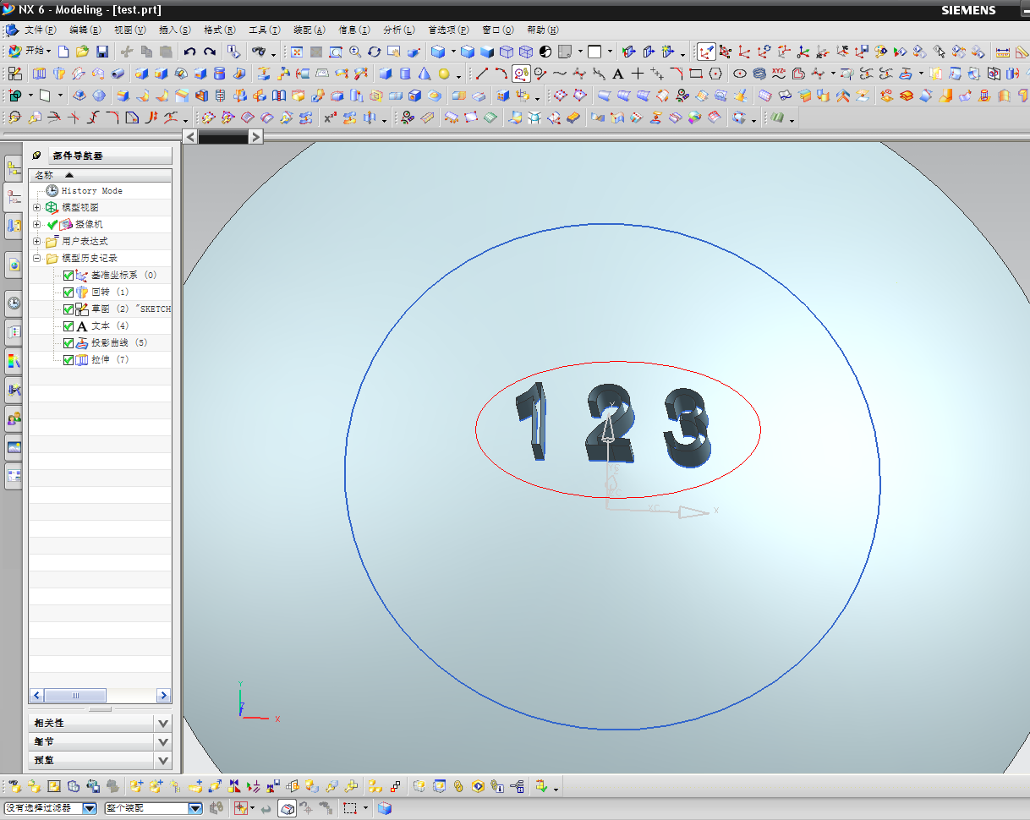Image resolution: width=1030 pixels, height=820 pixels.
Task: Open the 文件(F) menu
Action: 41,30
